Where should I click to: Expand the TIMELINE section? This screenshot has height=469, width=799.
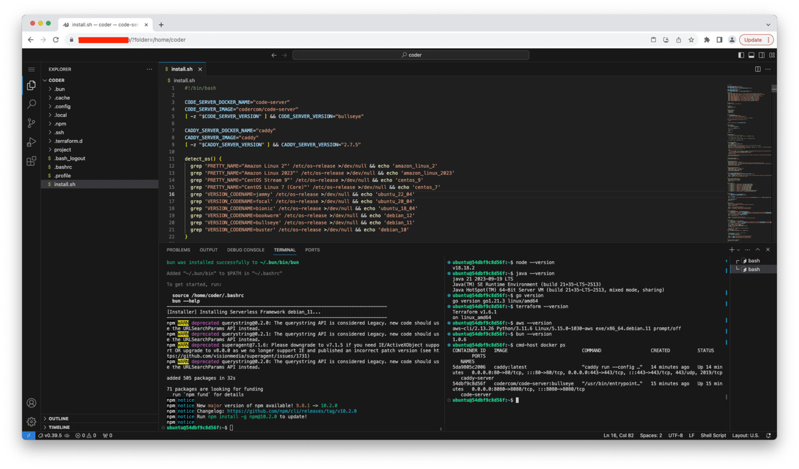(x=100, y=427)
